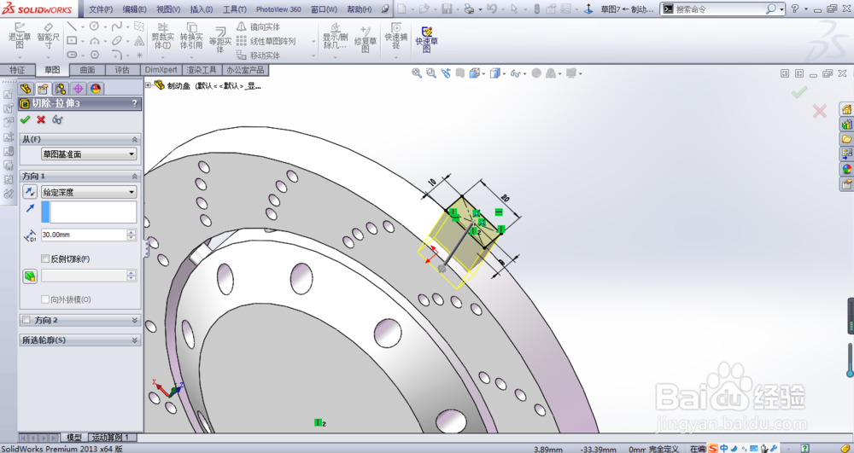Select the Sketch Fillet tool

(x=116, y=55)
